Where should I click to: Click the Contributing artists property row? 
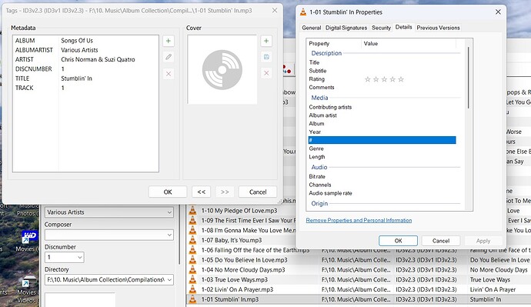(382, 107)
